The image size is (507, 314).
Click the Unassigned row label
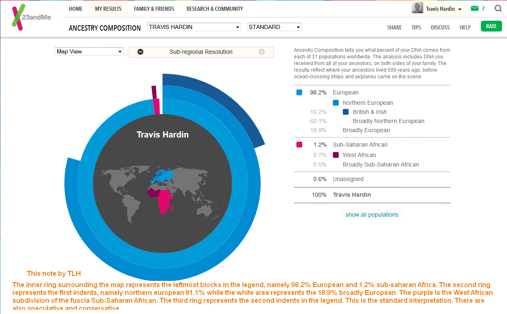coord(348,179)
